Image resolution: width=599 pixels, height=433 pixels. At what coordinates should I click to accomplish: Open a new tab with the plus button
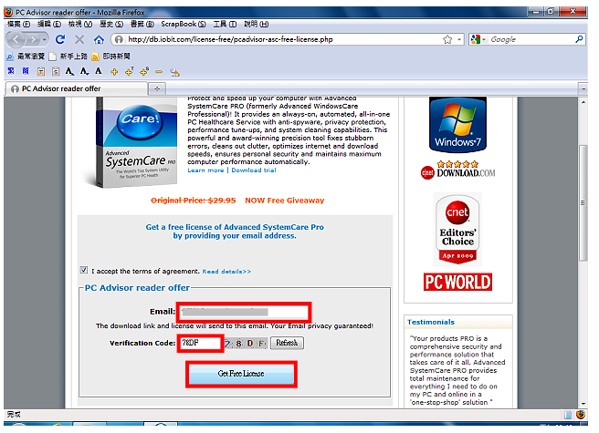157,89
